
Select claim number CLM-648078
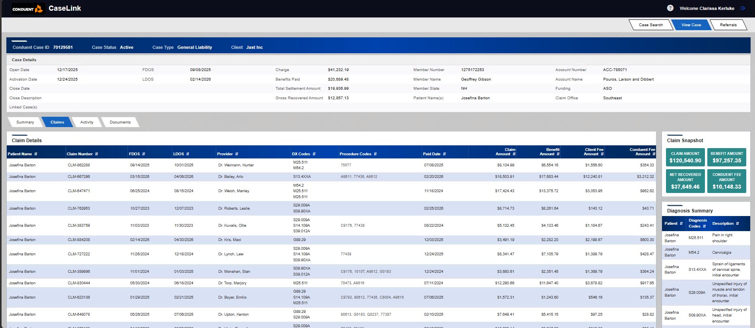pyautogui.click(x=79, y=314)
